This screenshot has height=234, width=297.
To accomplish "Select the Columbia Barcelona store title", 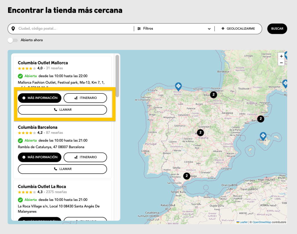I will pos(37,127).
